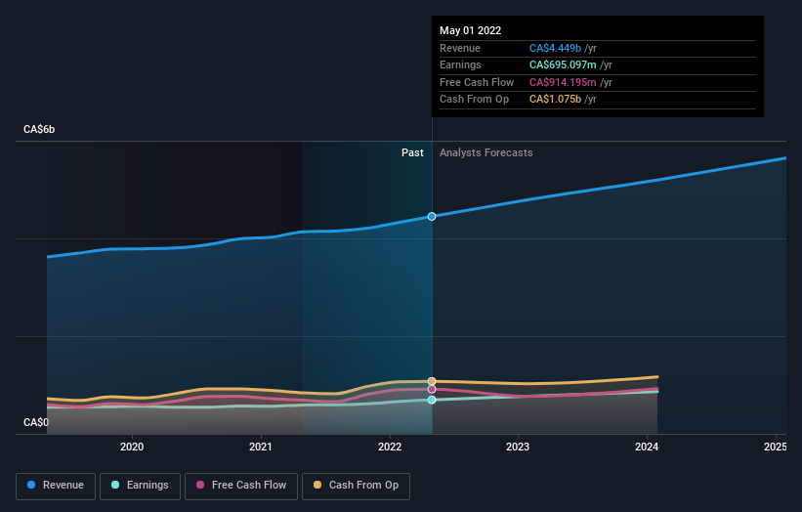Click the 2024 x-axis label

pos(647,447)
